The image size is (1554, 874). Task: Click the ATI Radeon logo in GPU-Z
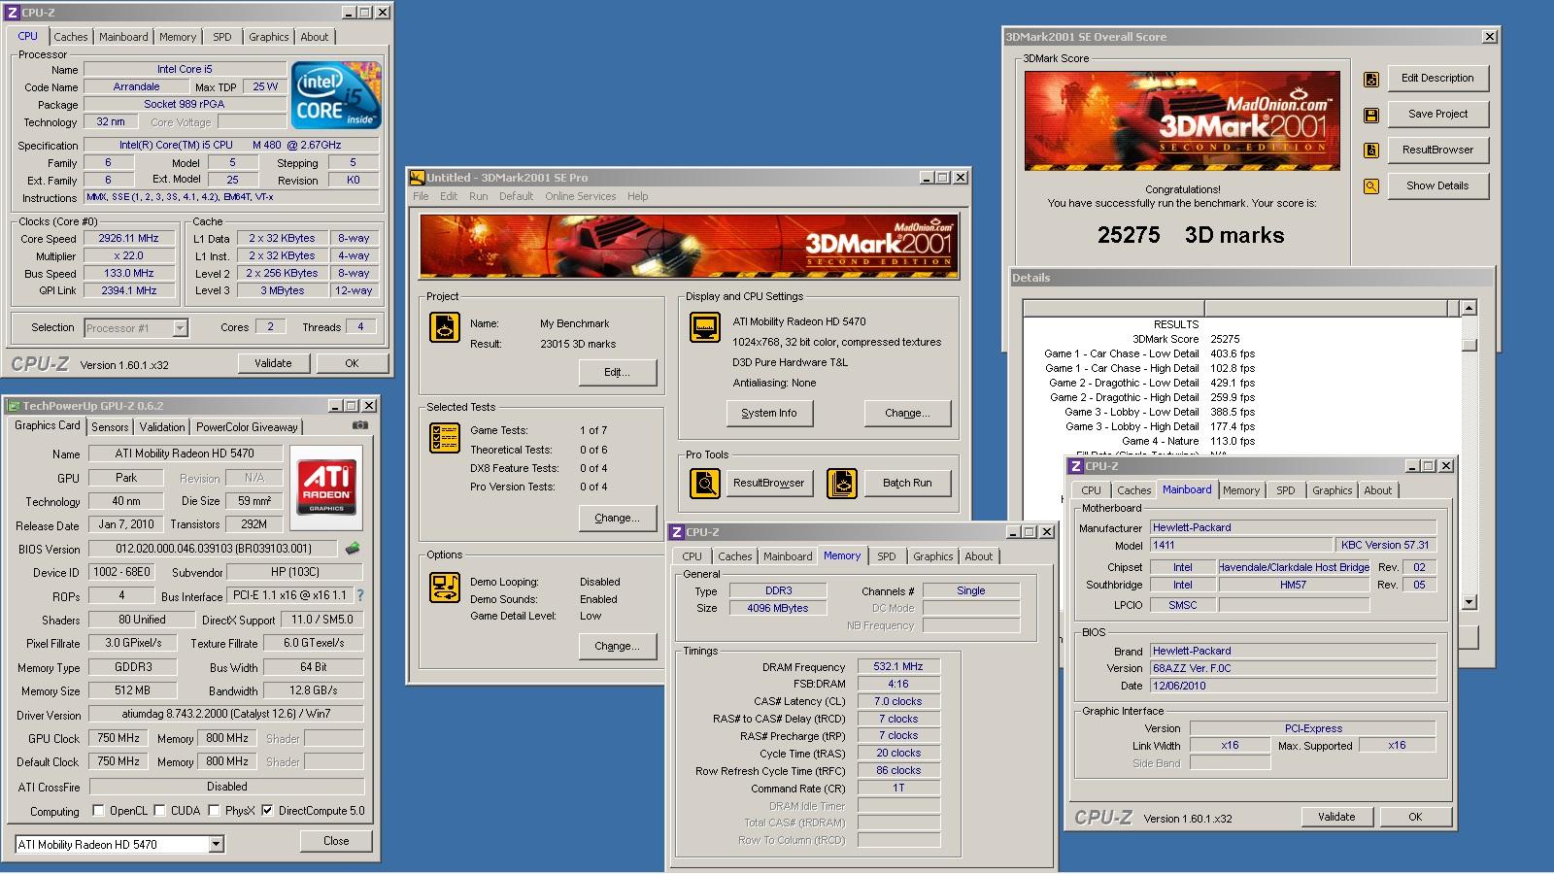coord(326,487)
